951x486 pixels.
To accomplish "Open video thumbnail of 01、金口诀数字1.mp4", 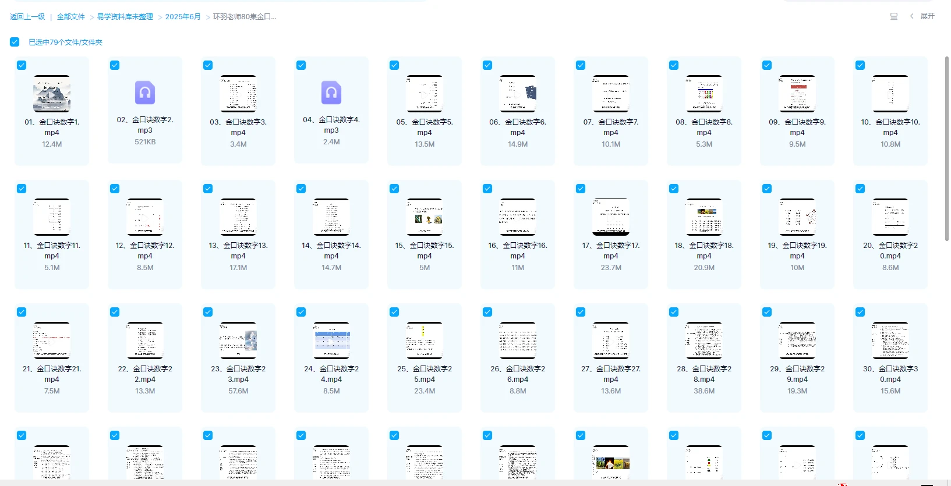I will pos(52,94).
